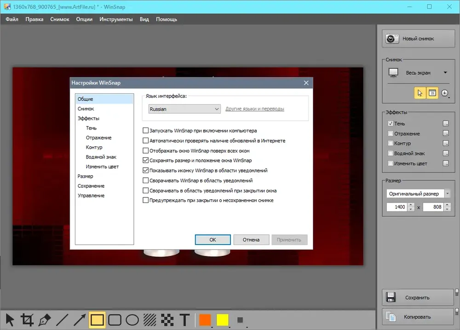The width and height of the screenshot is (460, 330).
Task: Open Другие языки и переводы link
Action: point(255,109)
